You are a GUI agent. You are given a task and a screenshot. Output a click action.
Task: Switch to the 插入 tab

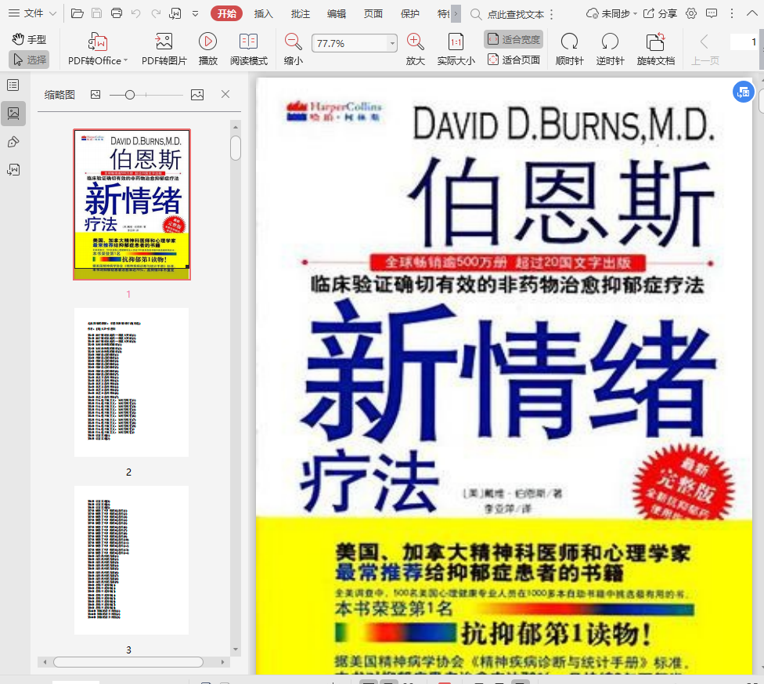pyautogui.click(x=263, y=13)
